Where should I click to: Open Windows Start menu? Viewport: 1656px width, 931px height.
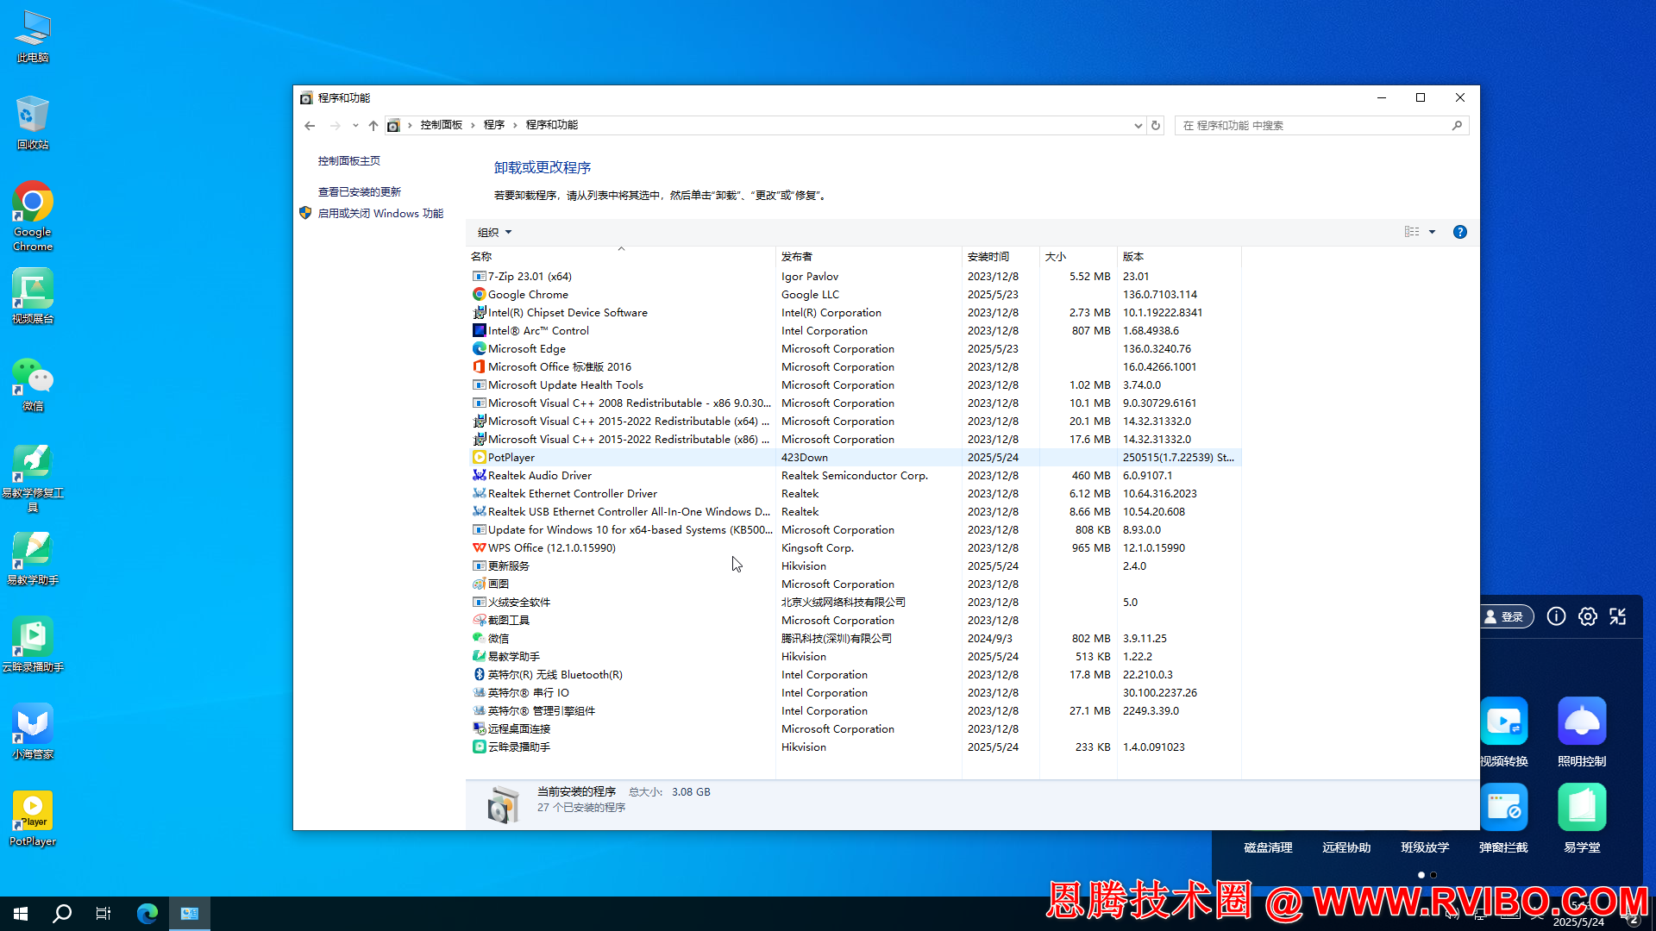click(x=21, y=913)
